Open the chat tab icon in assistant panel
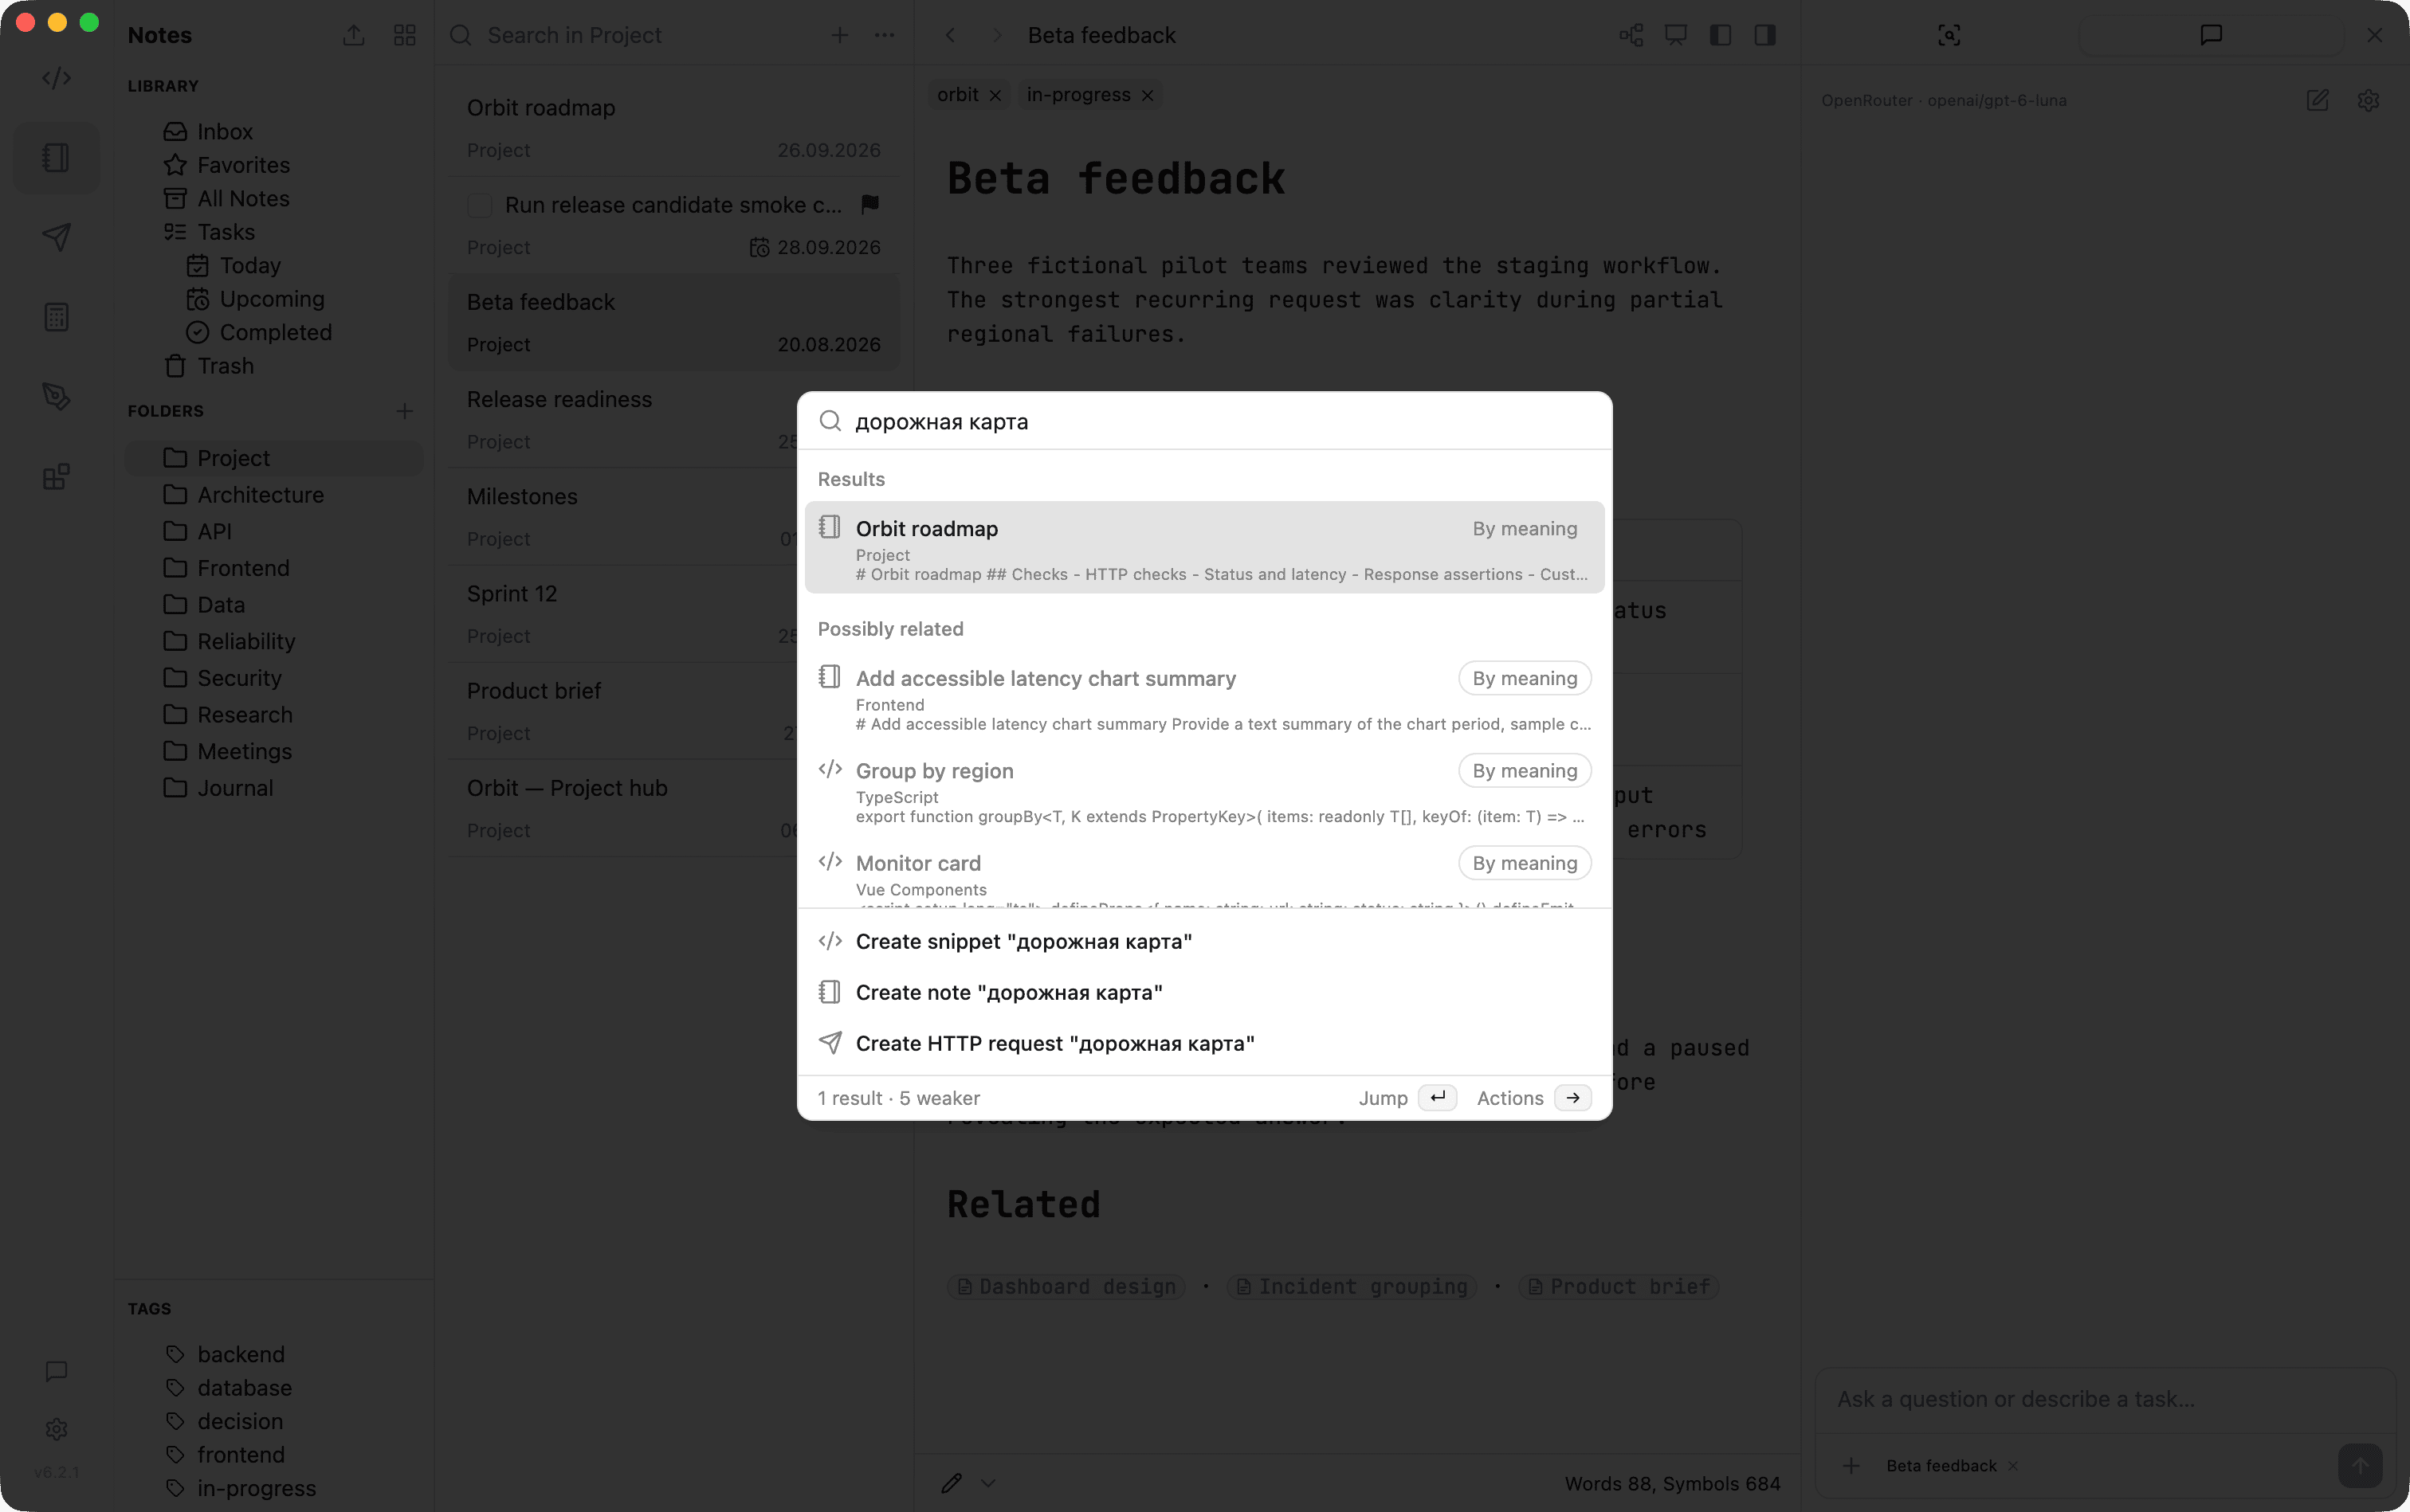Screen dimensions: 2410x1512 tap(2211, 35)
